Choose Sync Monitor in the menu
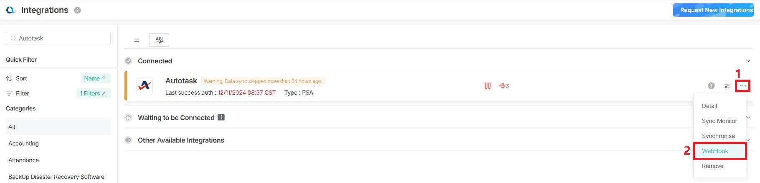The width and height of the screenshot is (760, 183). [719, 121]
